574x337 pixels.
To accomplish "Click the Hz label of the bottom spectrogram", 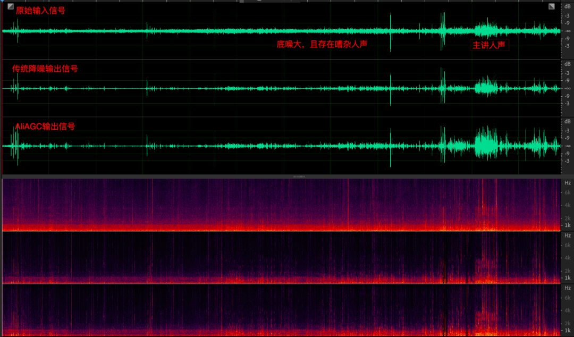I will [567, 288].
